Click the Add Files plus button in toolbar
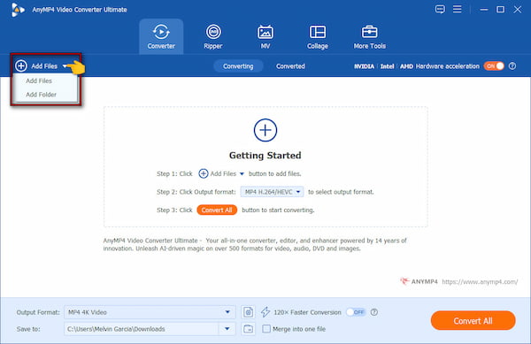Screen dimensions: 531x344 [x=21, y=66]
